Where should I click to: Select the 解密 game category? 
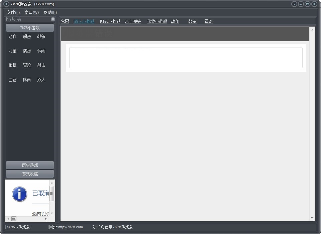27,37
